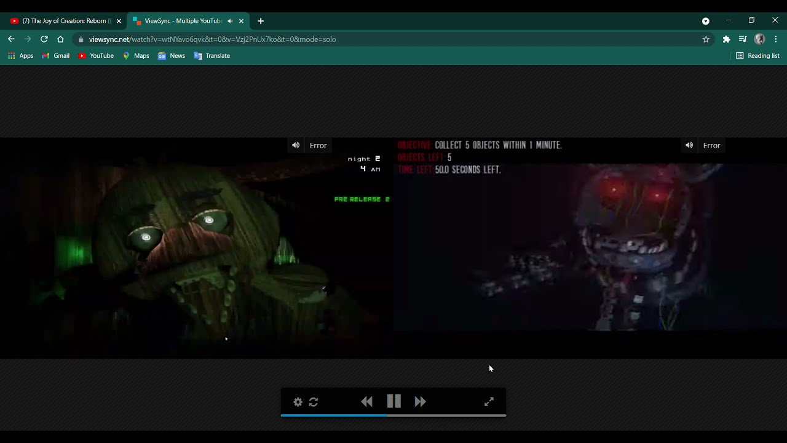Open the media controls icon
Viewport: 787px width, 443px height.
743,39
